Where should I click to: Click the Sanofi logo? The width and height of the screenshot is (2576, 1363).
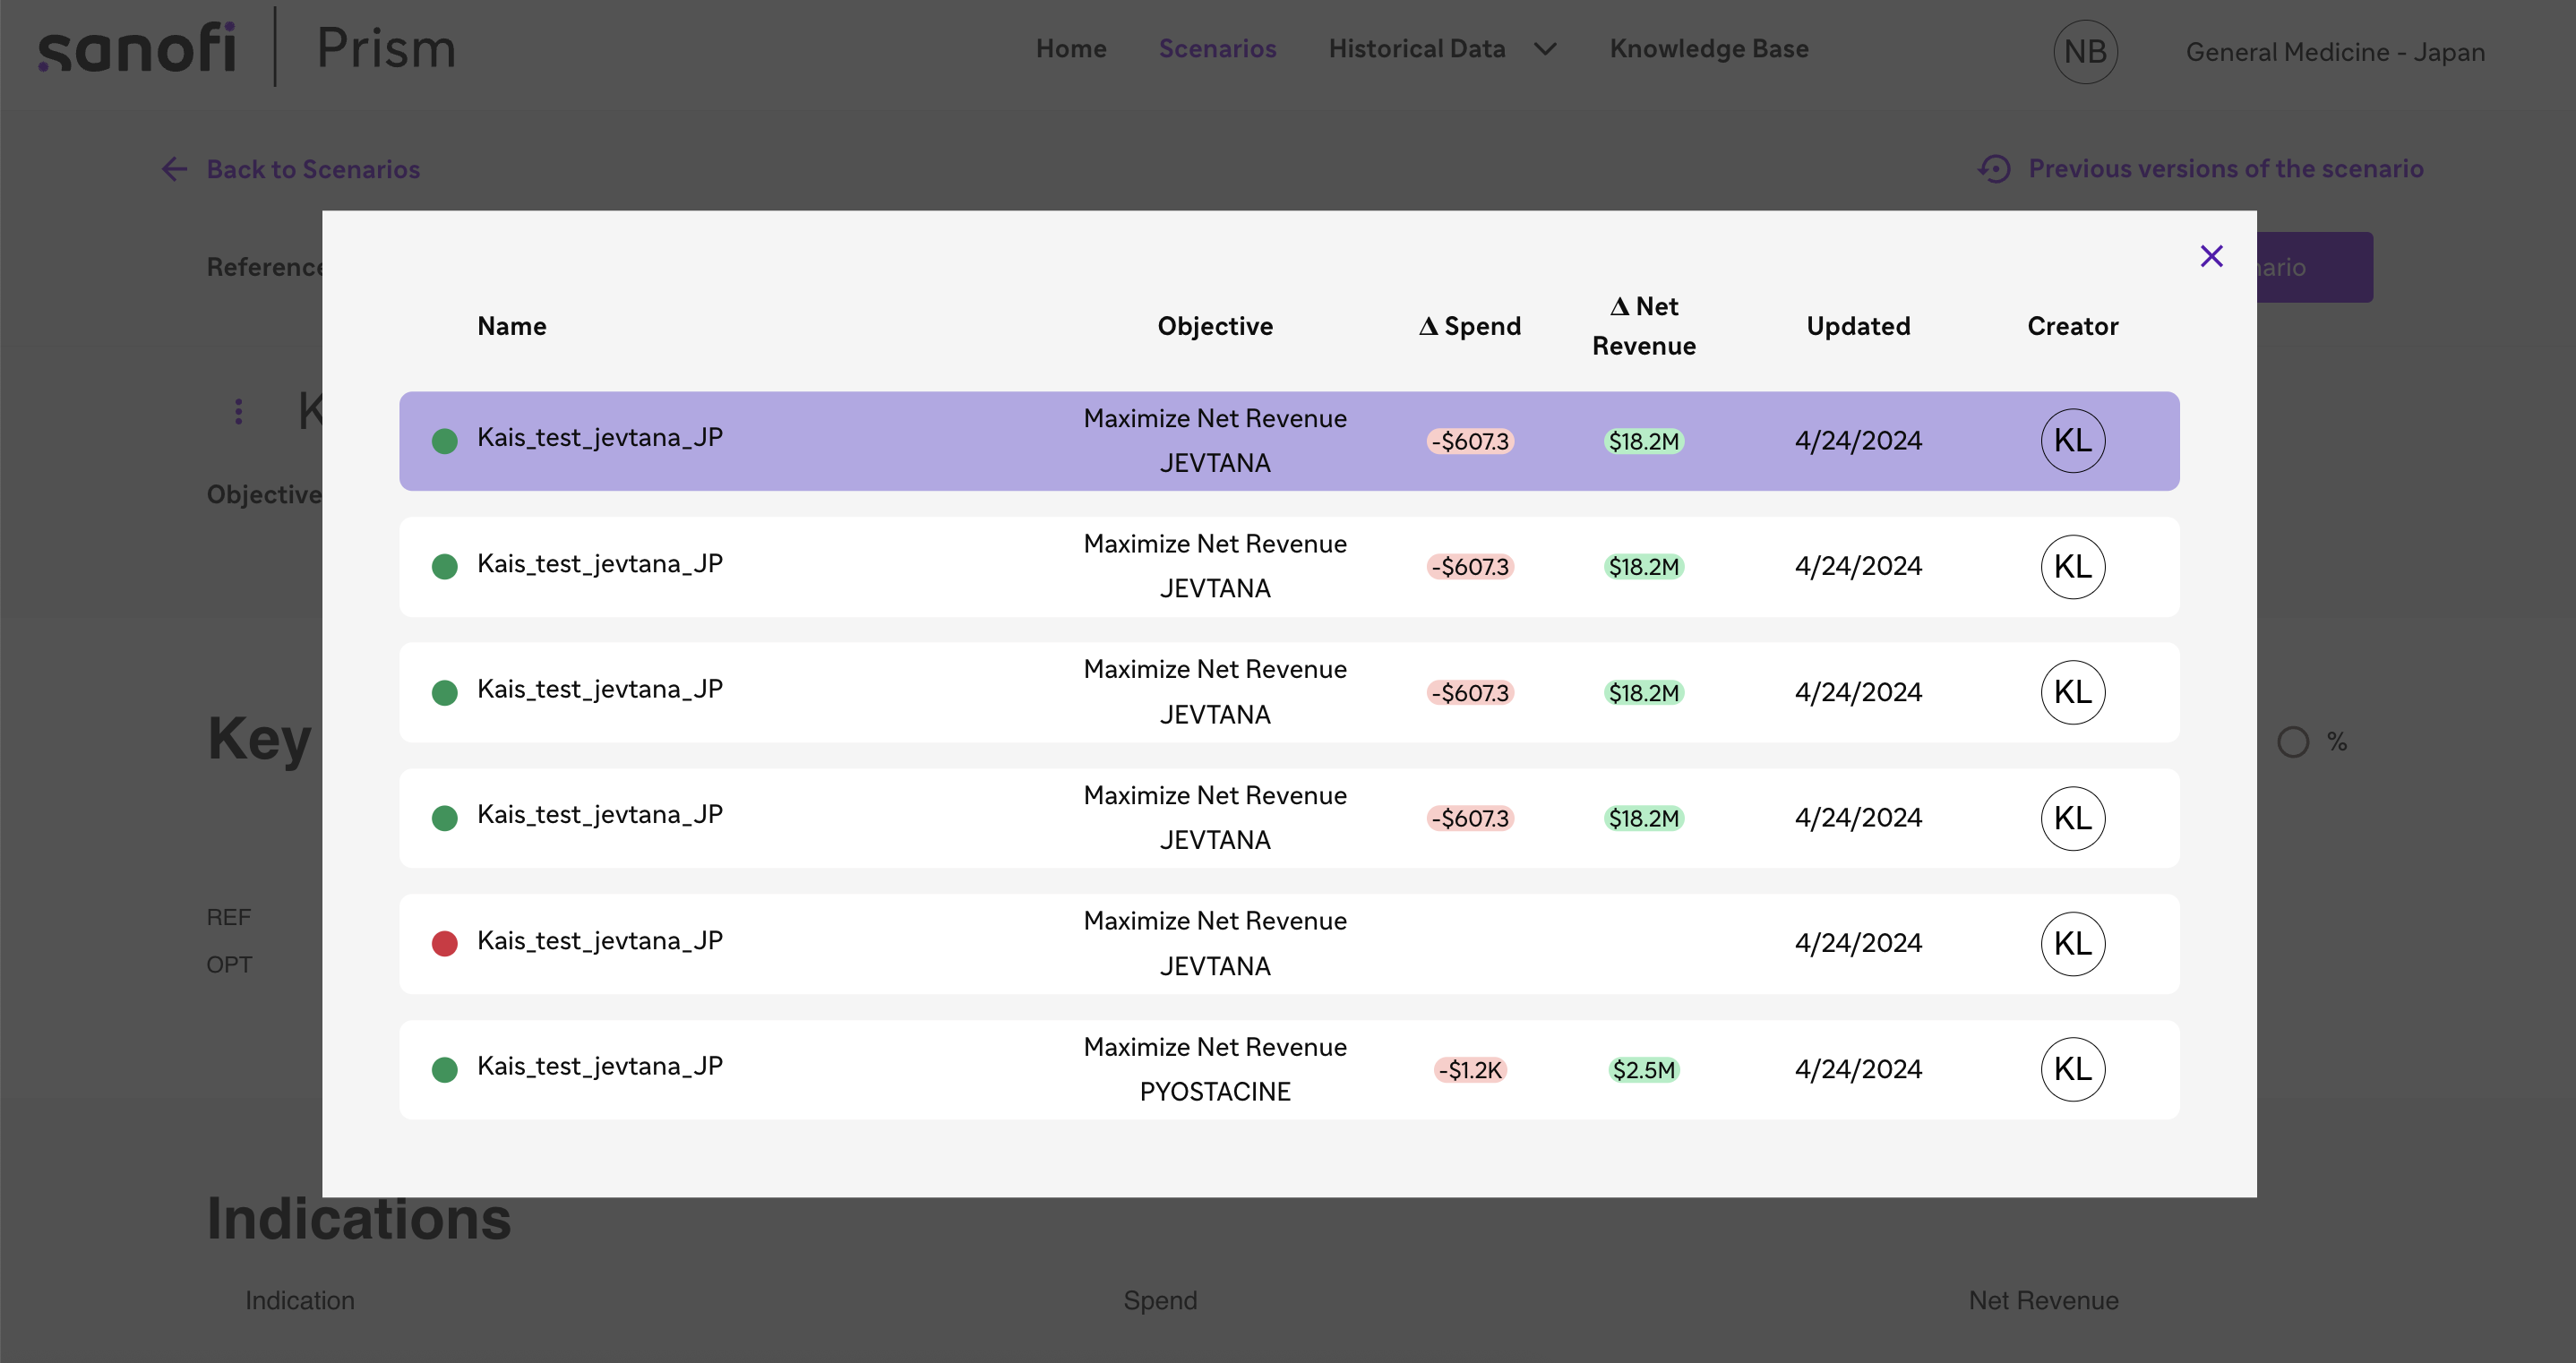pyautogui.click(x=137, y=48)
